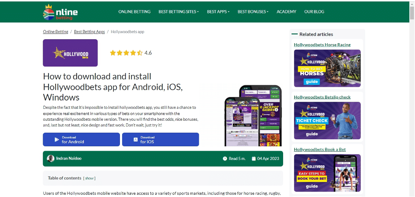Open author Indran Naidoo's name
The image size is (415, 197).
pyautogui.click(x=69, y=158)
